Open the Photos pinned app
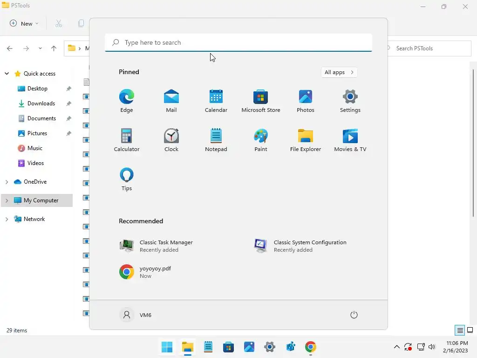Image resolution: width=477 pixels, height=358 pixels. click(x=306, y=101)
